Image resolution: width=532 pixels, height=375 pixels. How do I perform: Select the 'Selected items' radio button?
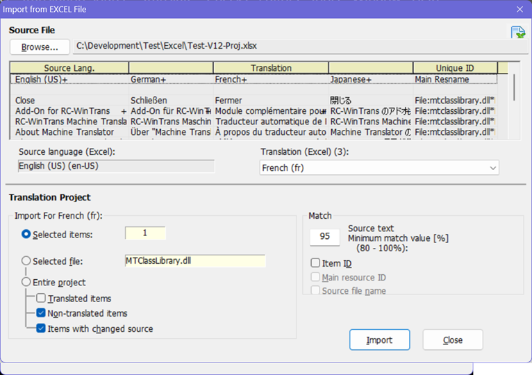pos(26,234)
